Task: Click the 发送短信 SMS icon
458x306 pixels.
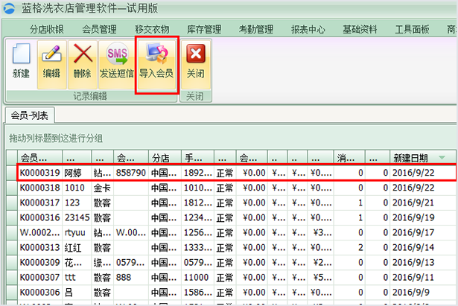Action: point(117,53)
